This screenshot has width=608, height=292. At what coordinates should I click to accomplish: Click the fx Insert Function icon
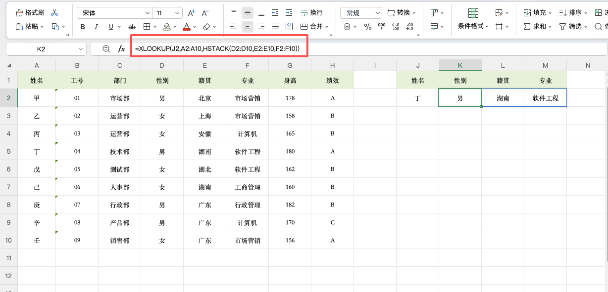click(x=121, y=49)
